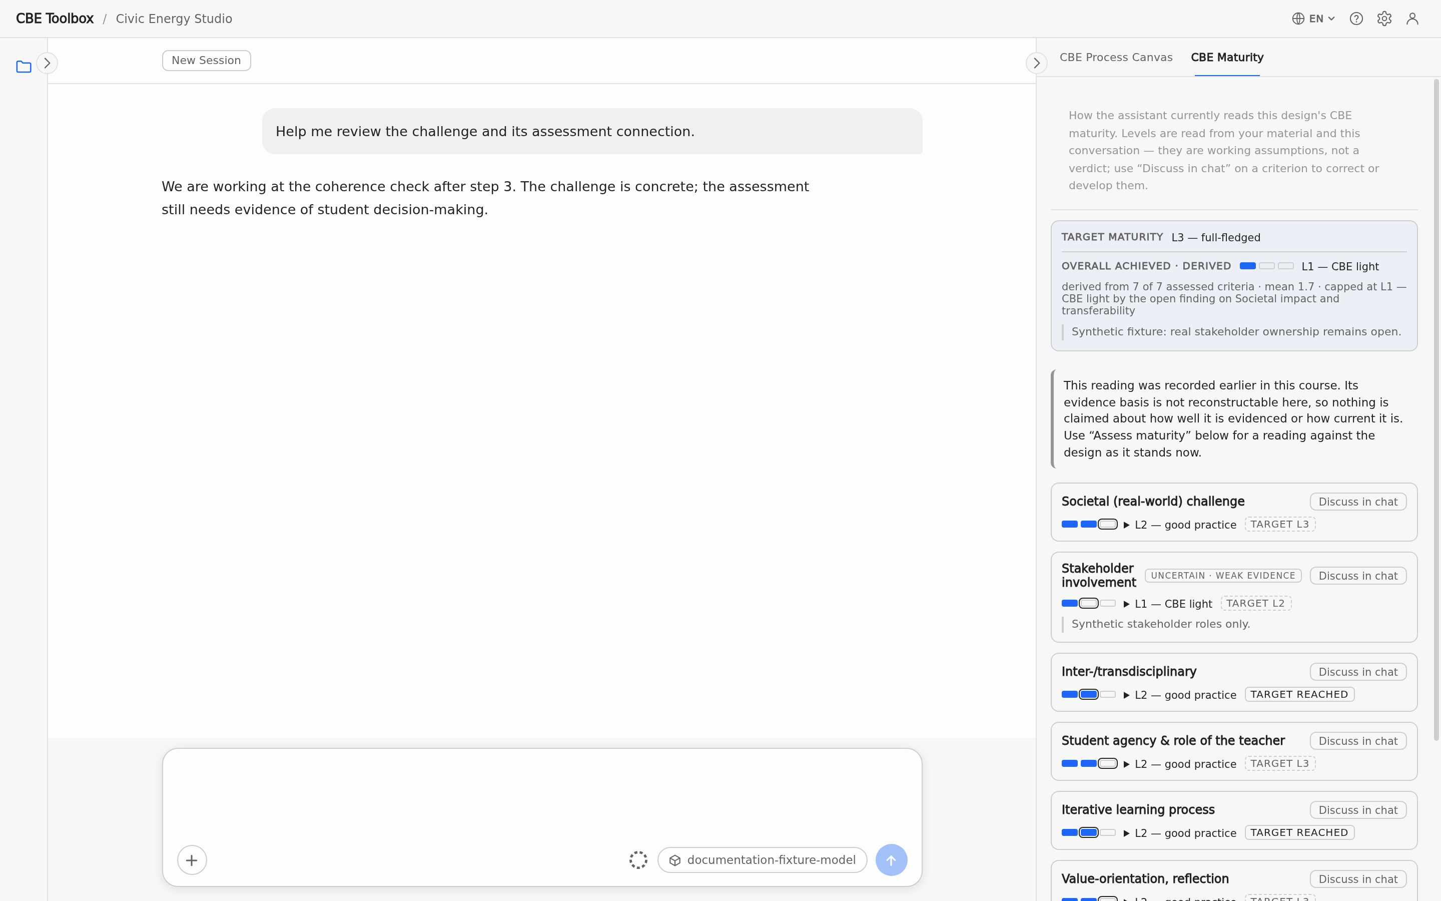Click Civic Energy Studio breadcrumb
1441x901 pixels.
174,19
